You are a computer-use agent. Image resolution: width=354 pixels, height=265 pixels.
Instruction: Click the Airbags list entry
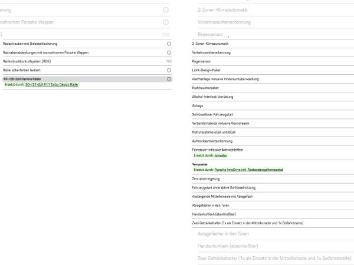point(273,105)
